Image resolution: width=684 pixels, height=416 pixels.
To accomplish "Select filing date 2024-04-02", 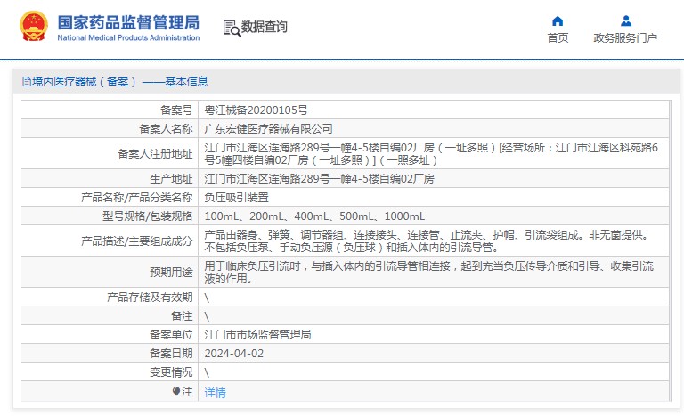I will click(x=234, y=353).
